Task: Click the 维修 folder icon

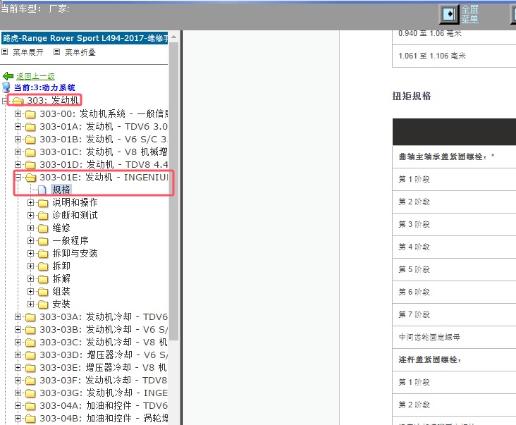Action: [43, 228]
